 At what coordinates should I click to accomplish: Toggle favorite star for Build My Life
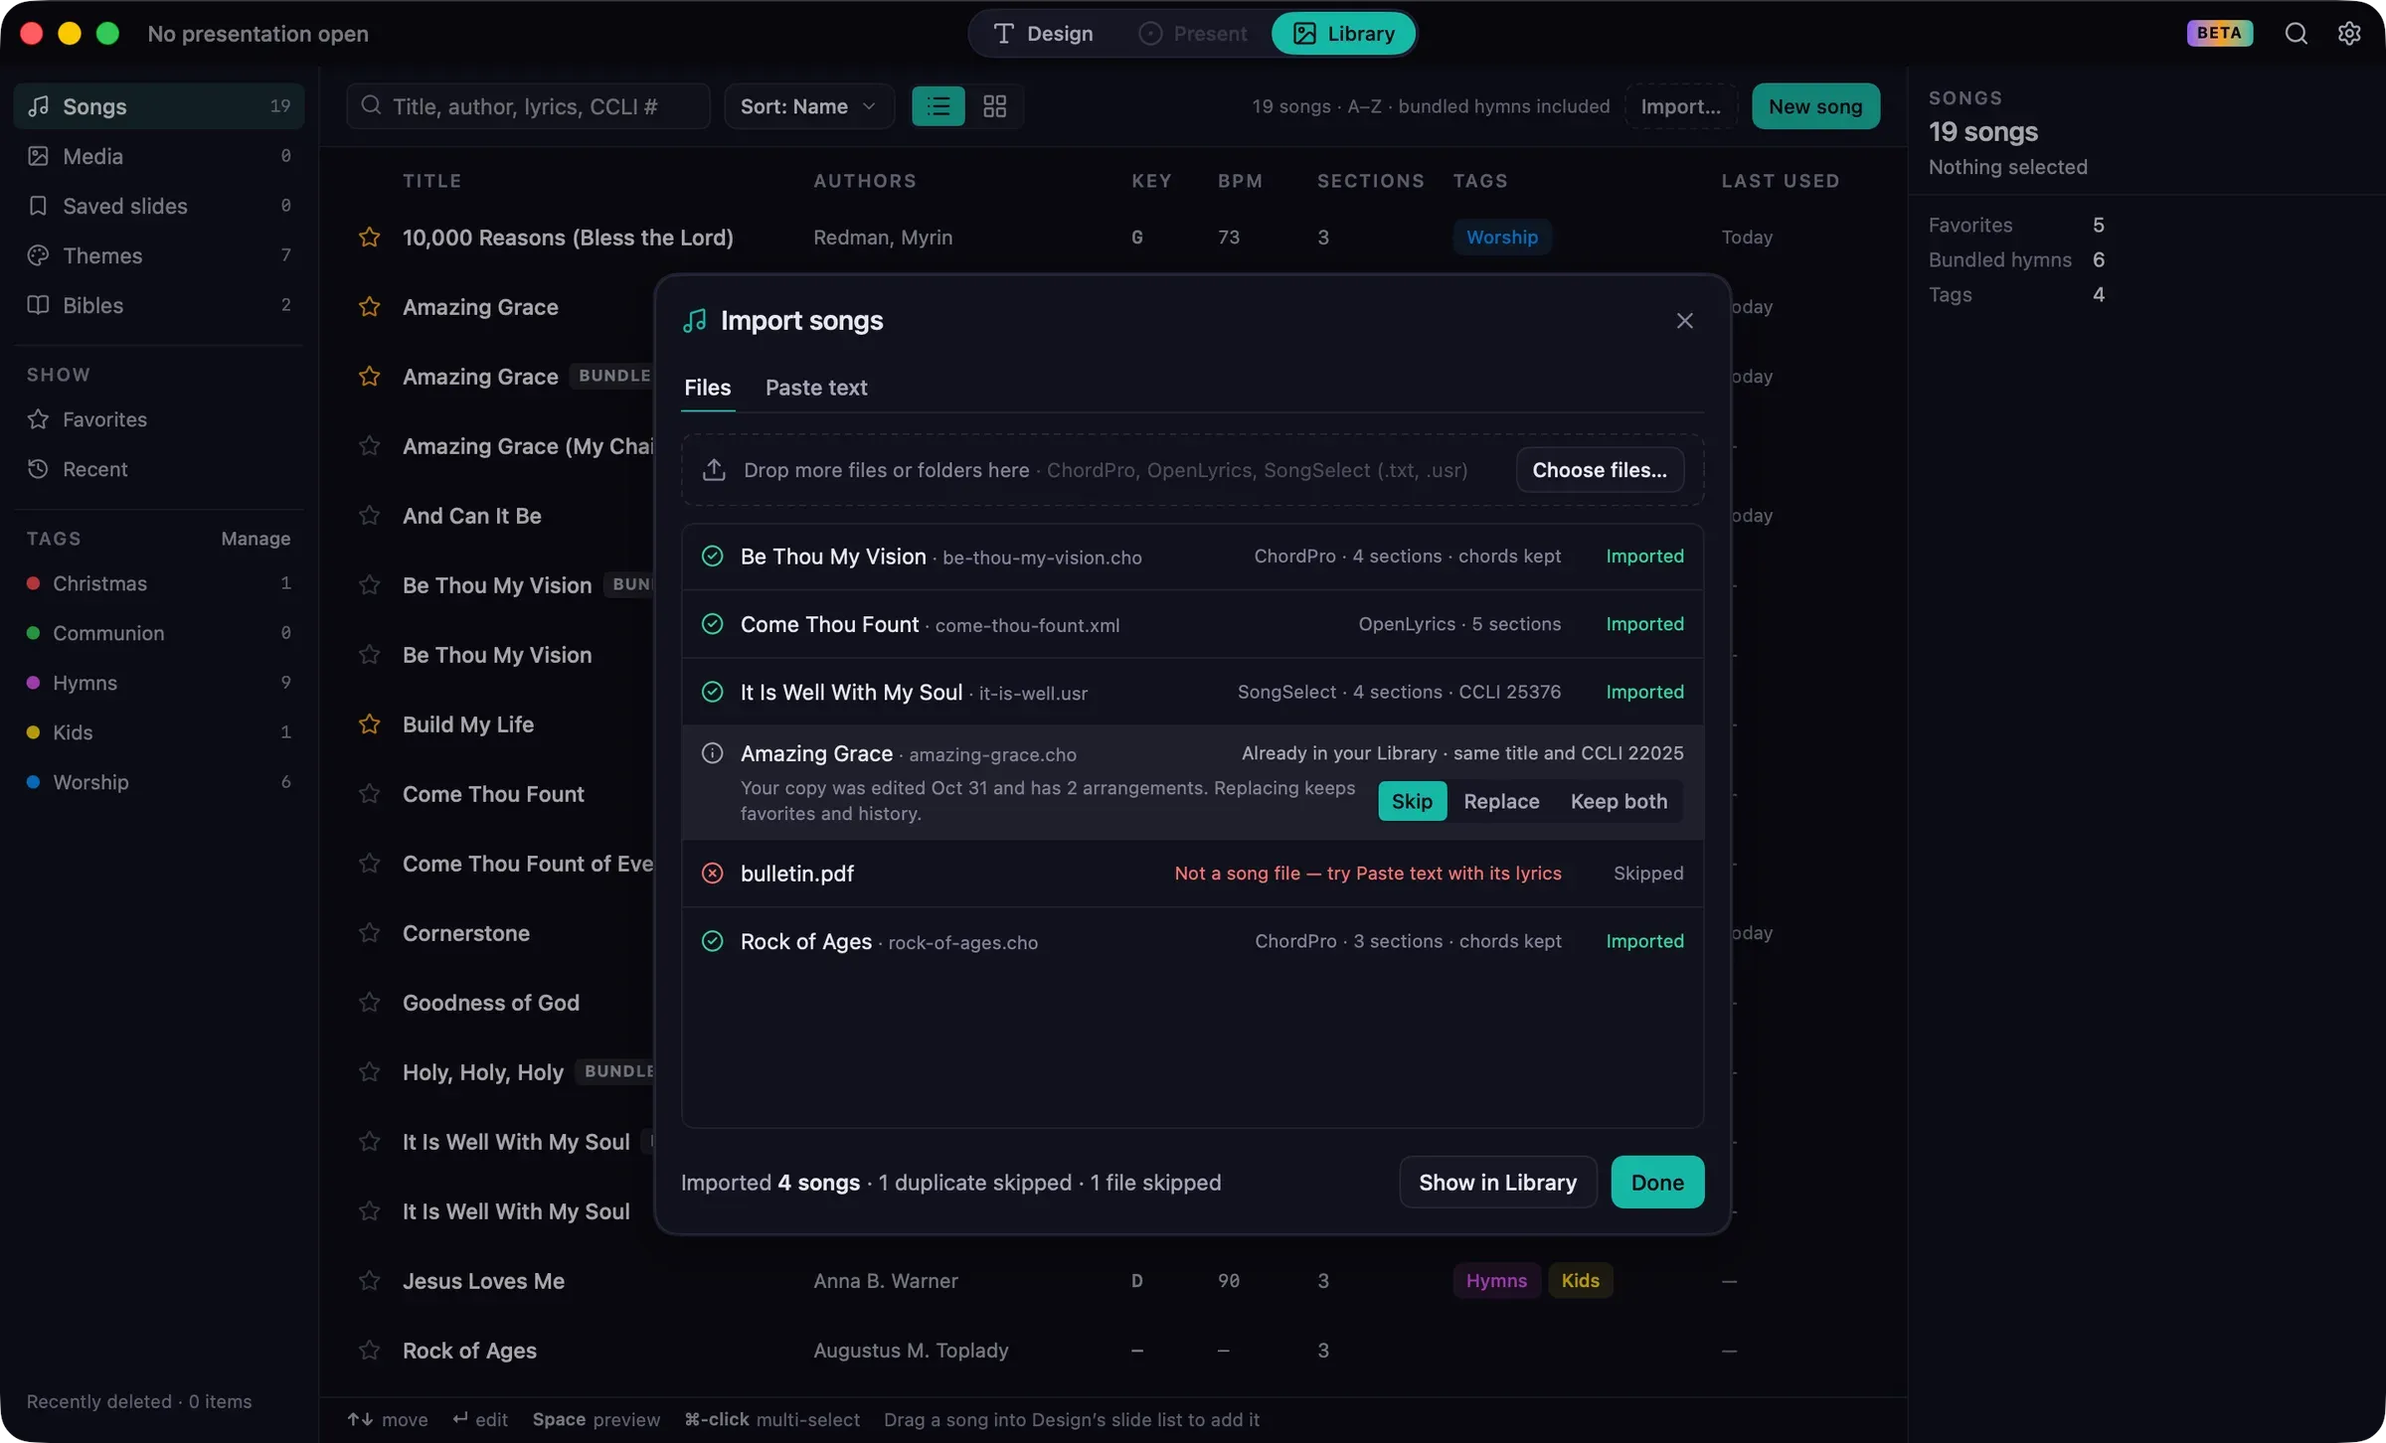(369, 724)
